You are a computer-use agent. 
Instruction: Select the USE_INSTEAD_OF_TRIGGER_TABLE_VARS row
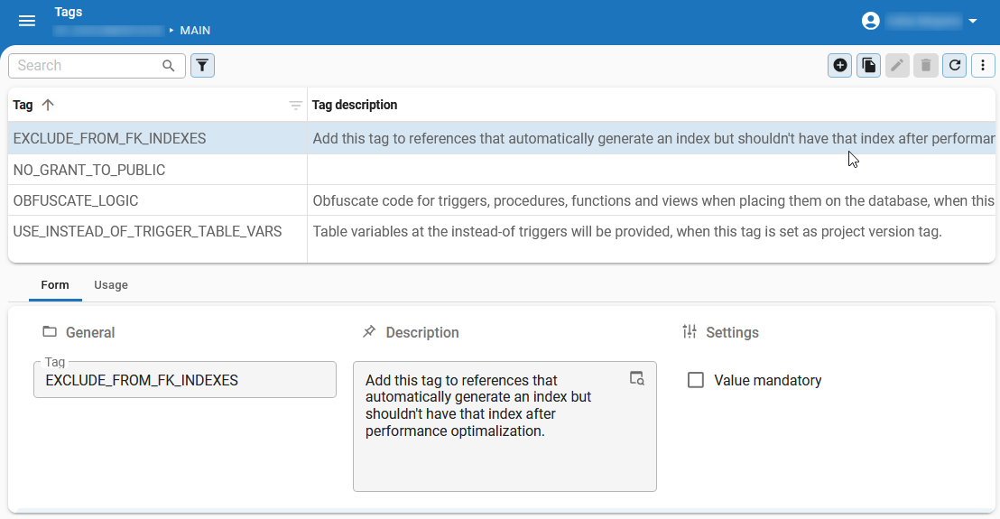[x=147, y=232]
